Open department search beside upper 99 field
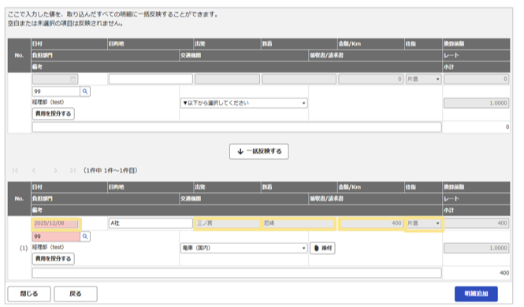 coord(85,91)
